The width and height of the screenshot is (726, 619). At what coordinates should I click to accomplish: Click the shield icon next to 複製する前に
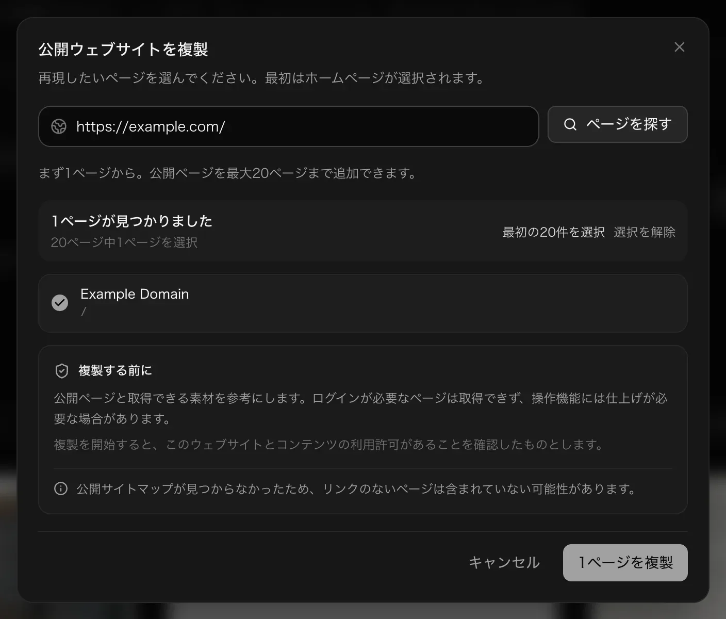coord(62,370)
